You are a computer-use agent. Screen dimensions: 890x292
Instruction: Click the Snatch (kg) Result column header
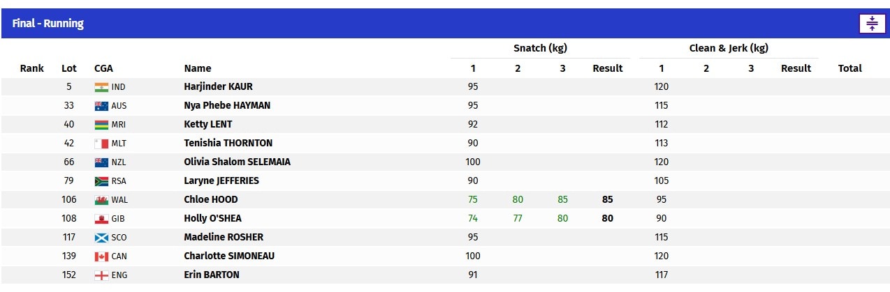[x=608, y=68]
